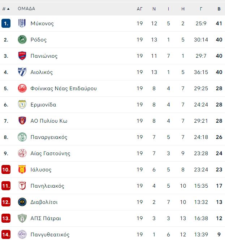
Task: Select the Φοίνικας Νέας Επιδαύρου red emblem
Action: point(22,88)
